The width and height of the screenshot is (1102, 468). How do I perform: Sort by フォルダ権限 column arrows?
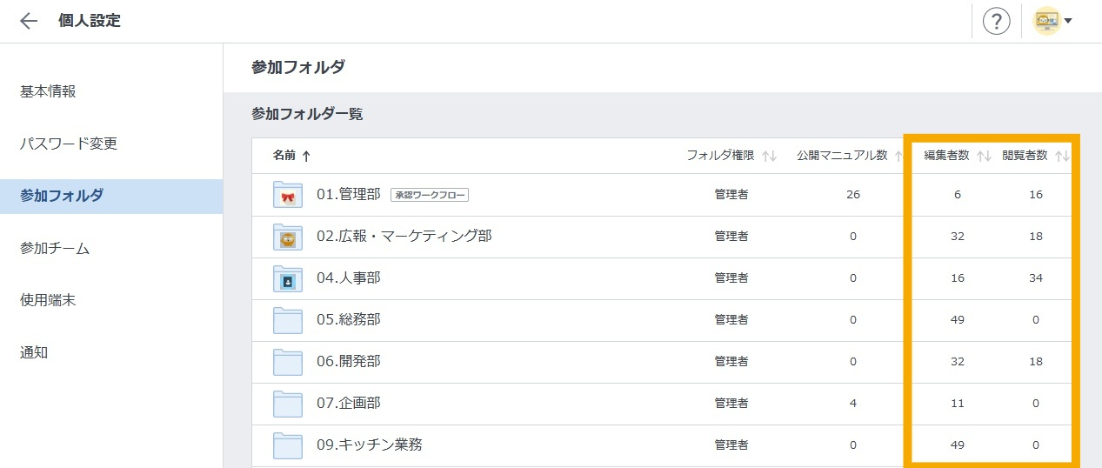click(769, 157)
